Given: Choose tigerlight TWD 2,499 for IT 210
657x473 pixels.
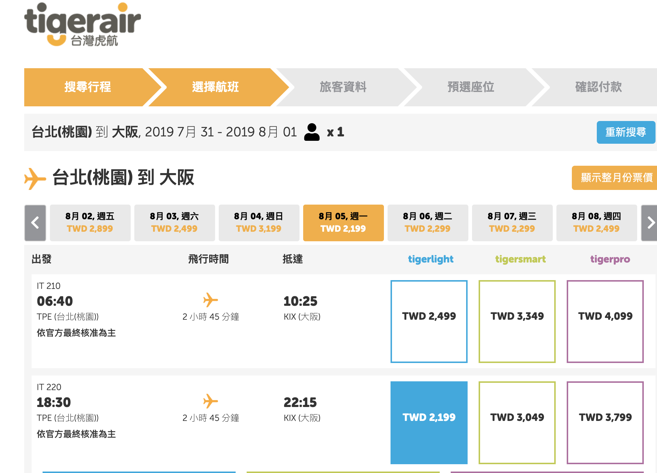Looking at the screenshot, I should point(429,322).
